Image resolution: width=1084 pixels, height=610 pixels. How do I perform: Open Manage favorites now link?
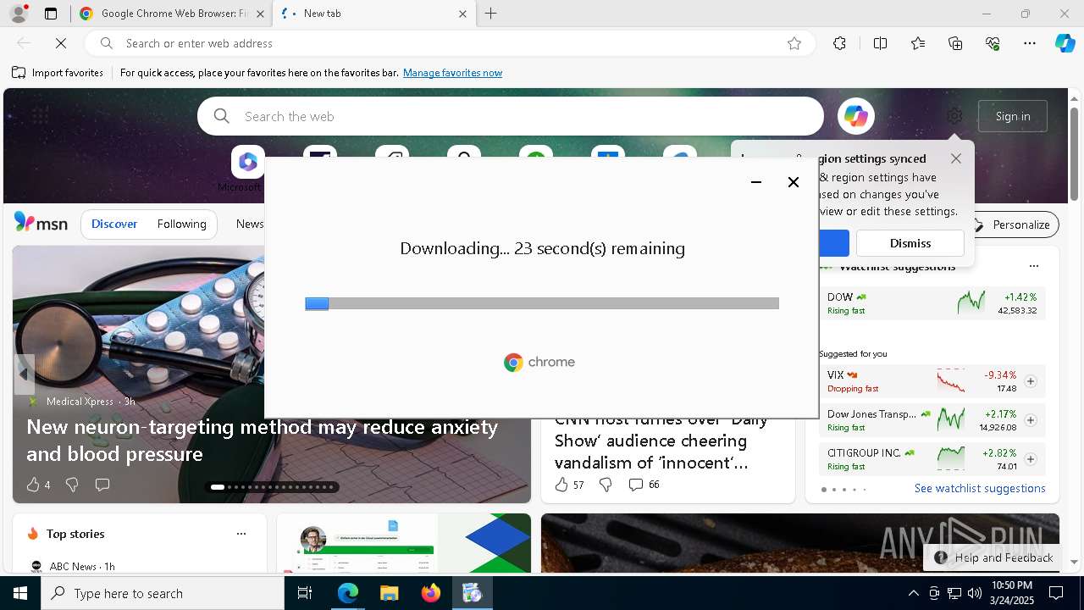(452, 73)
